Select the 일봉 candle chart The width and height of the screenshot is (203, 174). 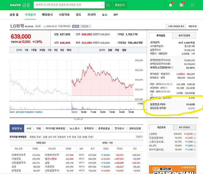110,50
